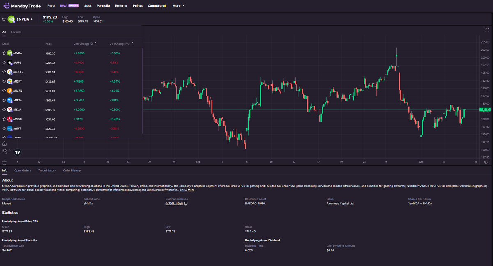Expand the More menu
The height and width of the screenshot is (266, 493).
point(178,6)
